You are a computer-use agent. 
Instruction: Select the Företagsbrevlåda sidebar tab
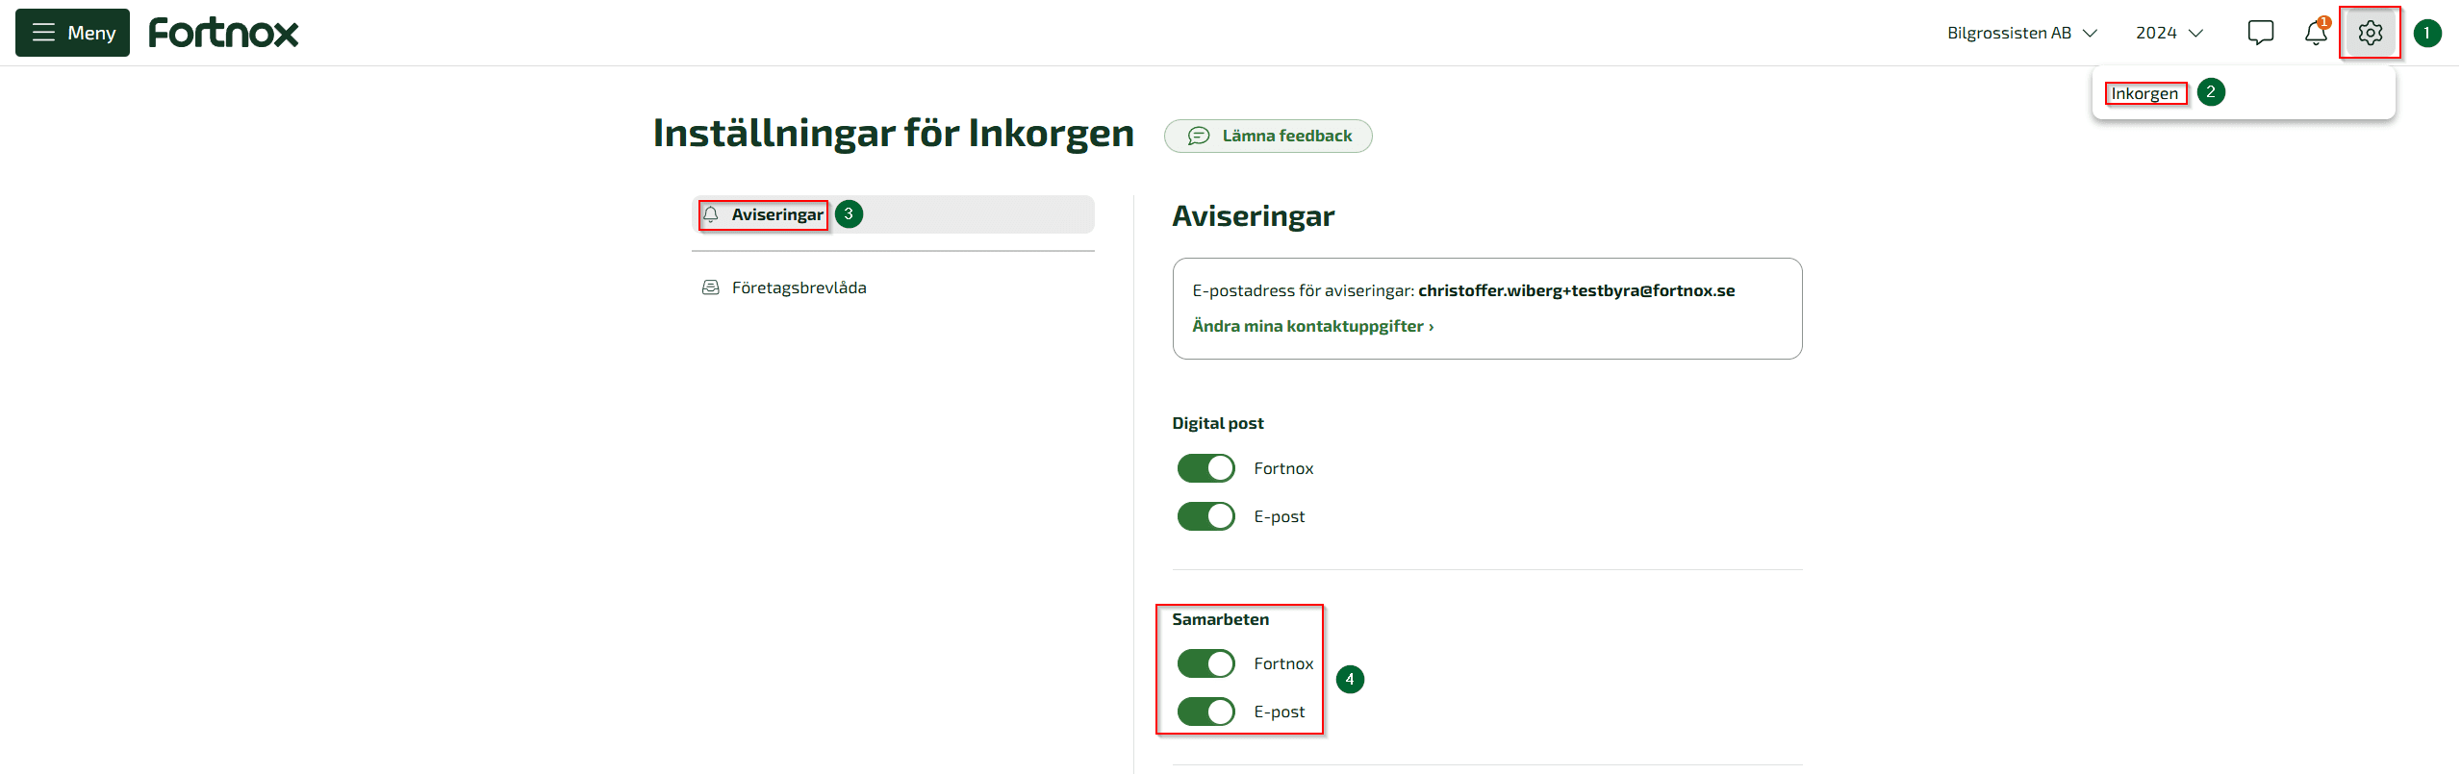pyautogui.click(x=893, y=287)
